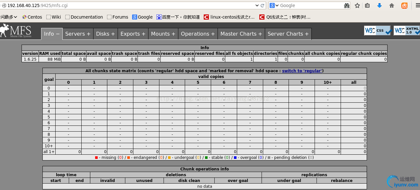Screen dimensions: 420x190
Task: Click the site identity globe icon
Action: 4,5
